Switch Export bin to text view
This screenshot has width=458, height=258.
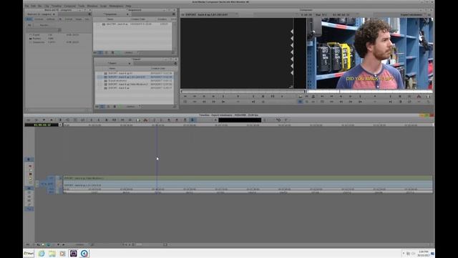point(102,107)
